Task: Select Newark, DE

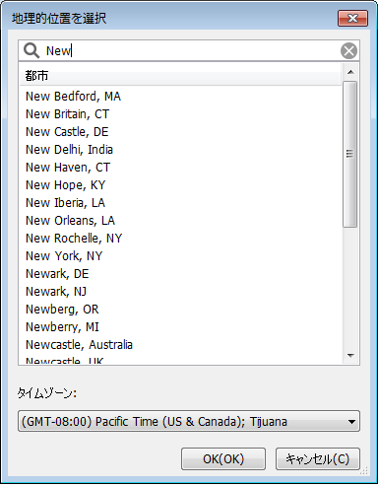Action: coord(57,274)
